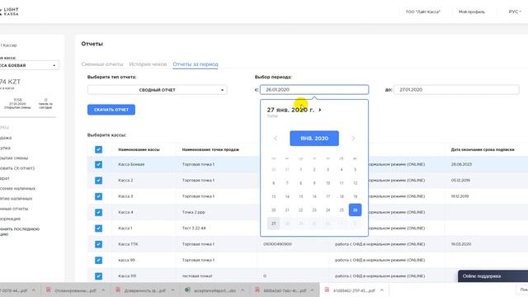
Task: Uncheck the Касса 4 row checkbox
Action: tap(98, 213)
